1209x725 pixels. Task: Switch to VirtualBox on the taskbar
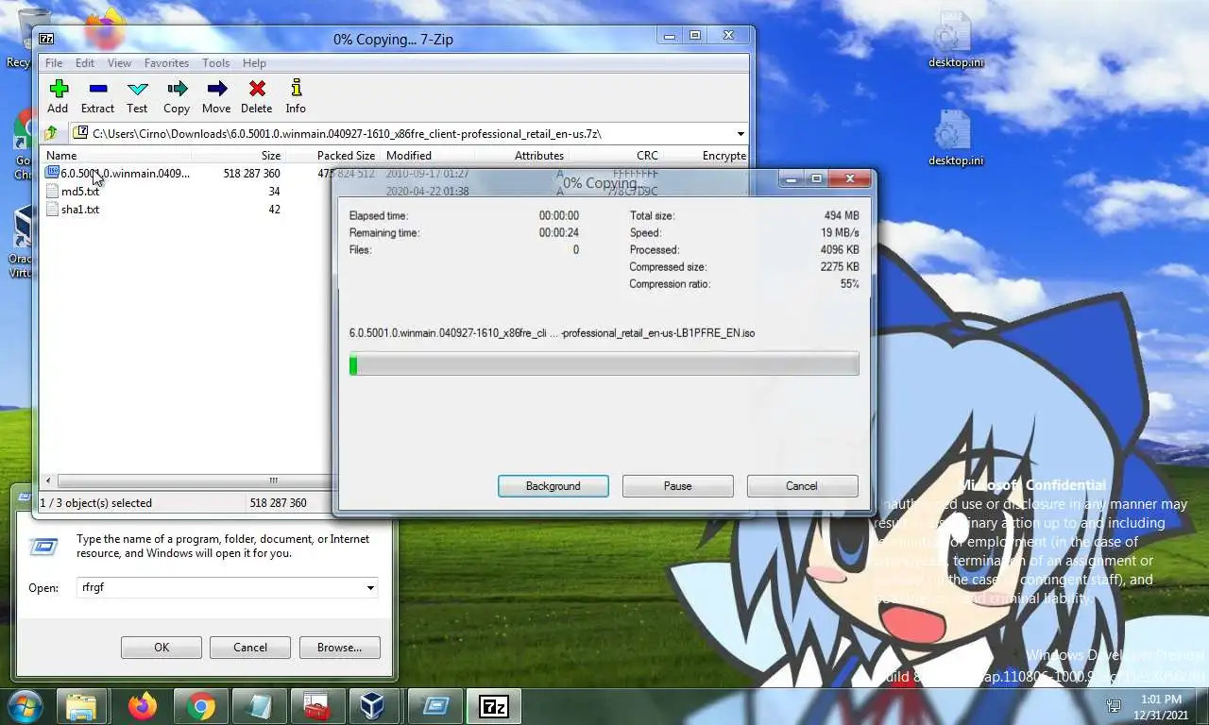(x=375, y=706)
